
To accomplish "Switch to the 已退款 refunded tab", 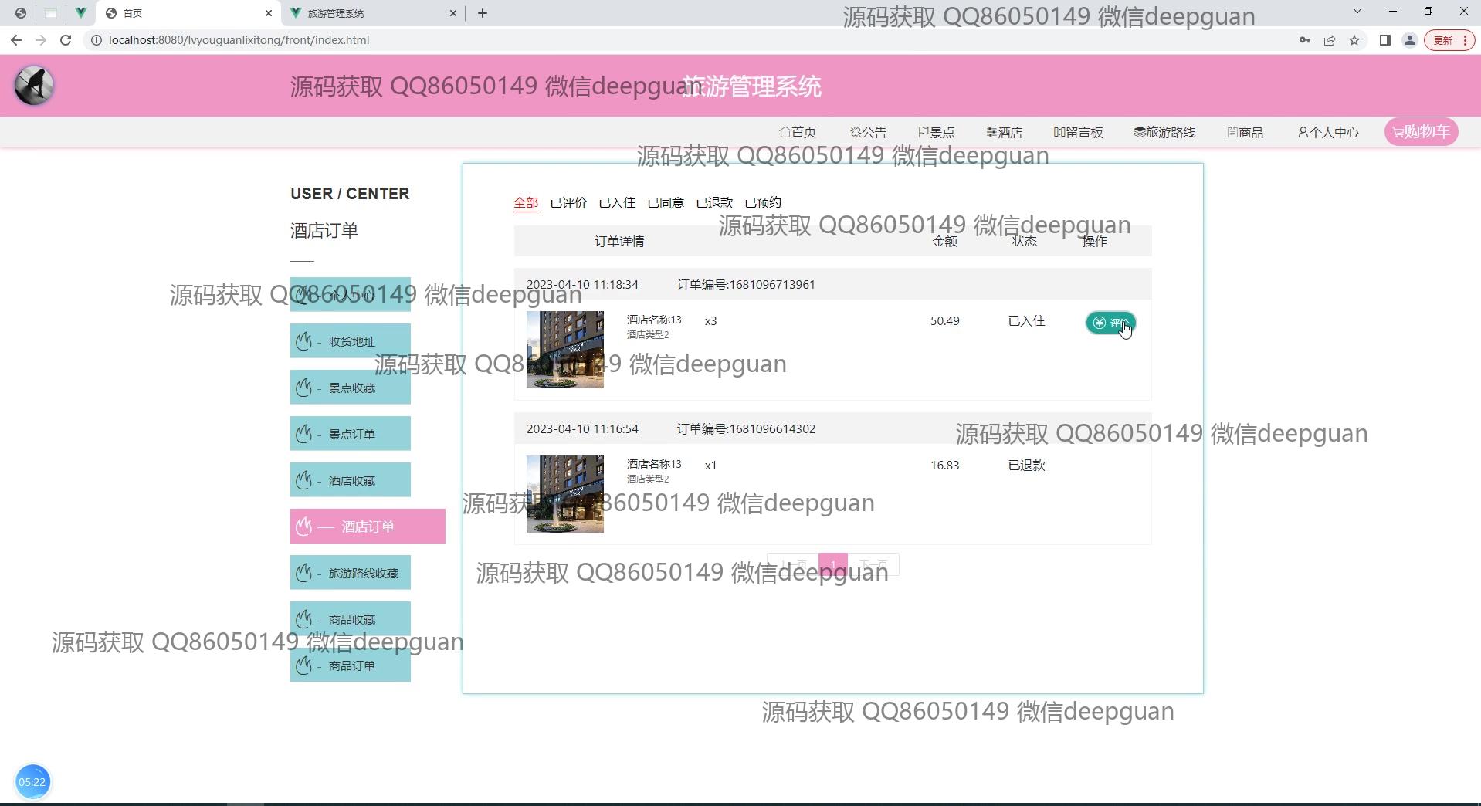I will tap(713, 202).
